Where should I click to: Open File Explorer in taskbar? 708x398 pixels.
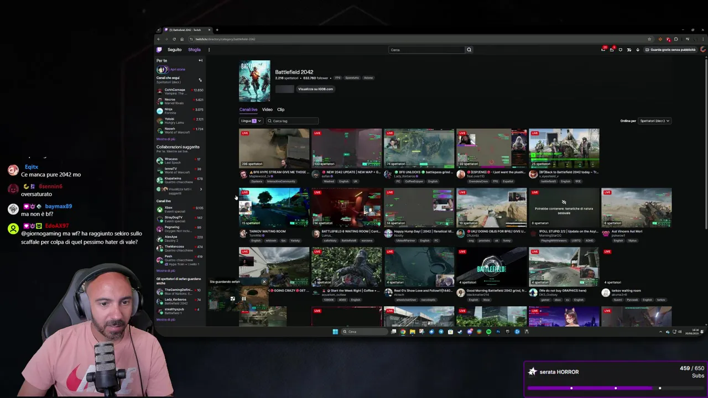[412, 332]
